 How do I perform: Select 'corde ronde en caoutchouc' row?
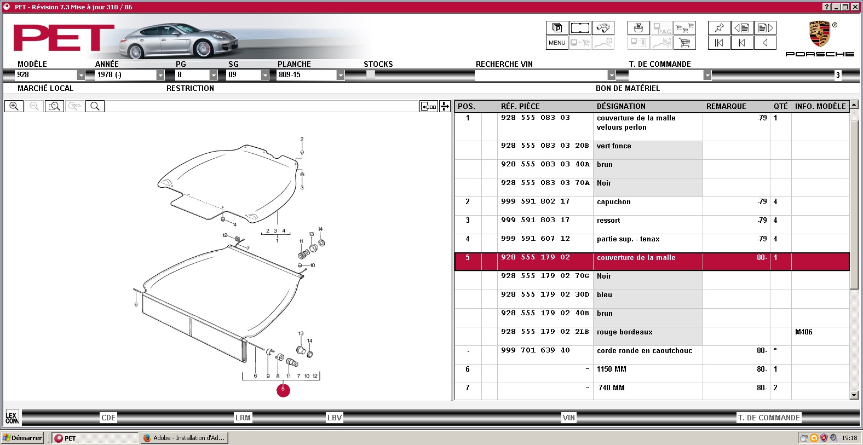[x=652, y=355]
